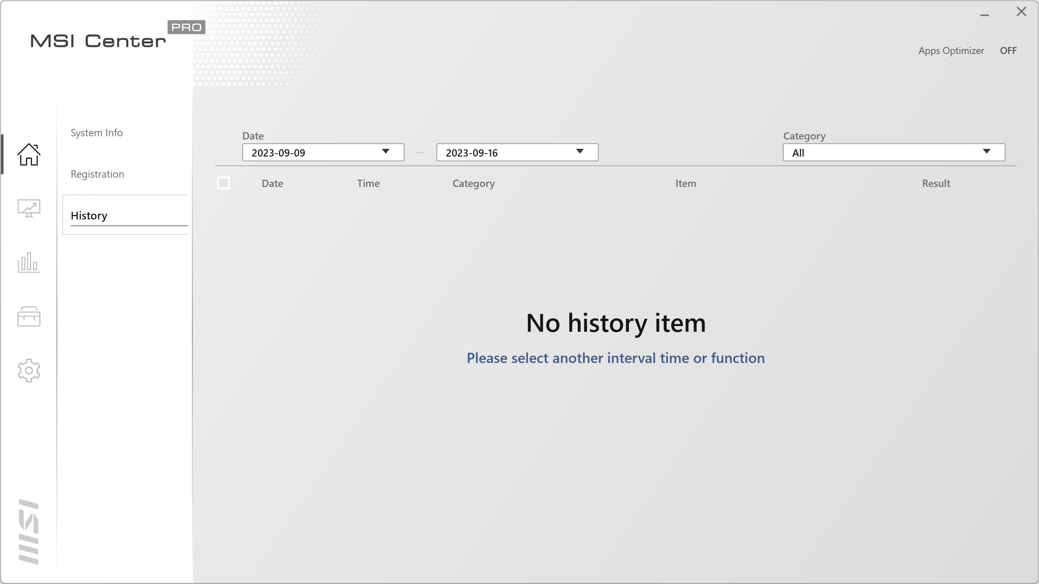1039x584 pixels.
Task: Switch to the System Info tab
Action: 97,133
